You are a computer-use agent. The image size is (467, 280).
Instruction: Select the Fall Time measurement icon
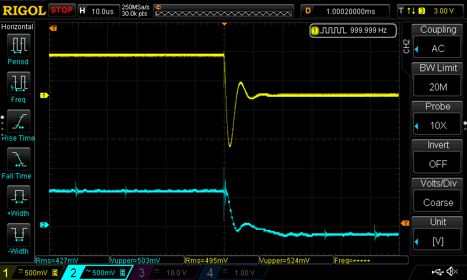pyautogui.click(x=19, y=159)
